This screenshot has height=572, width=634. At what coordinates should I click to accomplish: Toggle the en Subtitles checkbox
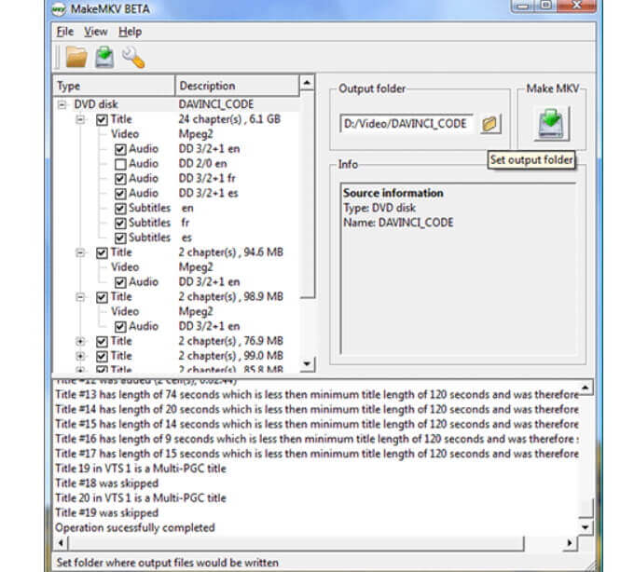[x=120, y=209]
